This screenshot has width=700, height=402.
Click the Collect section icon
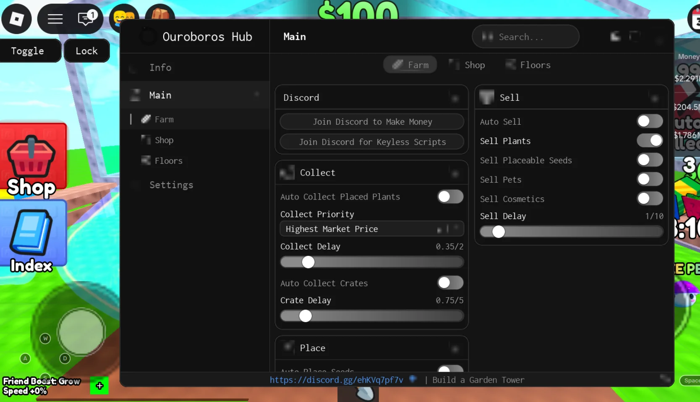click(x=287, y=173)
